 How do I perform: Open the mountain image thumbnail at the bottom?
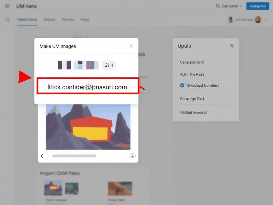pos(53,188)
